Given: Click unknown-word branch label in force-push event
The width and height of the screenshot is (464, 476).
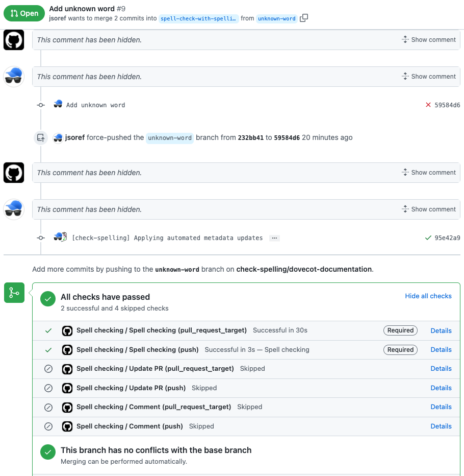Looking at the screenshot, I should 170,138.
